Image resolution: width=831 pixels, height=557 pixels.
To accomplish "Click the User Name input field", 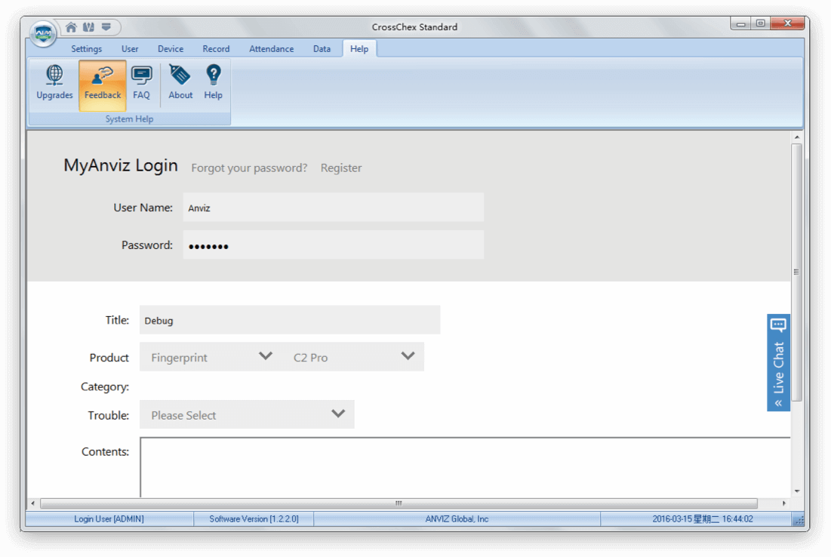I will pyautogui.click(x=333, y=208).
